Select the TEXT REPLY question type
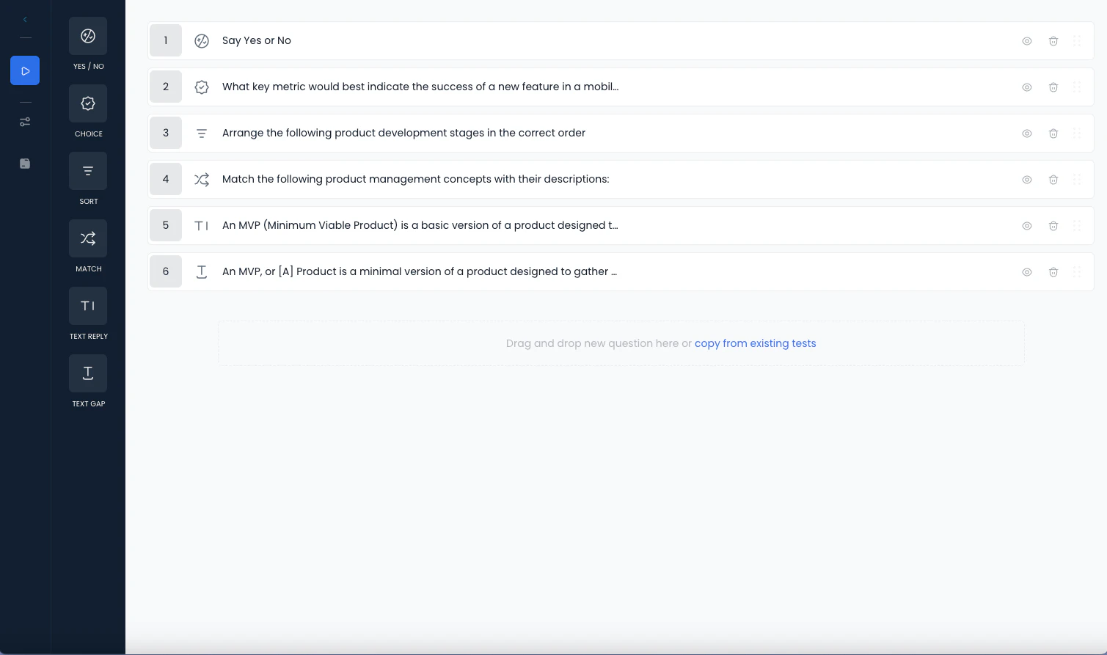 87,305
